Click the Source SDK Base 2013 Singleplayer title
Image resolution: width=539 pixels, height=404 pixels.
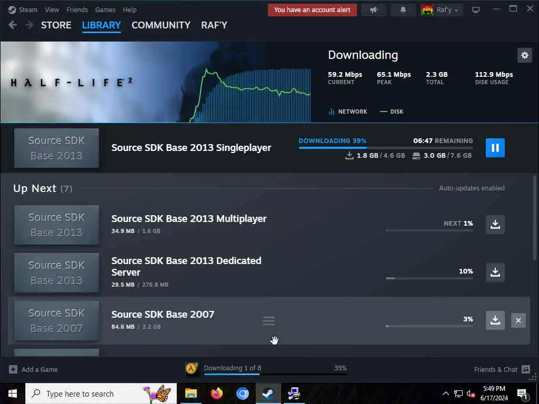pyautogui.click(x=191, y=148)
